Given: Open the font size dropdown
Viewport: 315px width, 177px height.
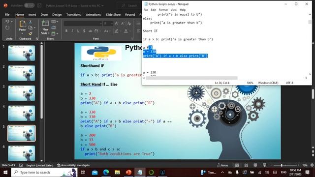Looking at the screenshot, I should [112, 24].
